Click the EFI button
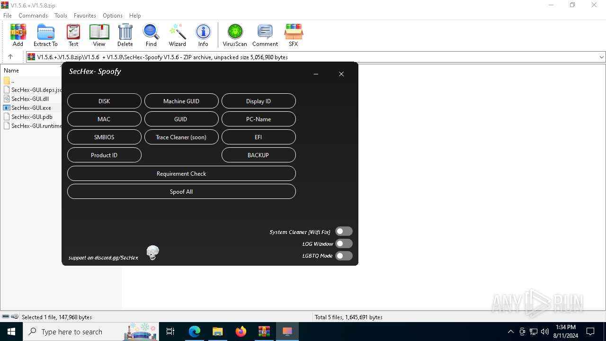This screenshot has height=341, width=606. pos(258,137)
